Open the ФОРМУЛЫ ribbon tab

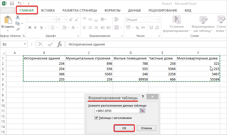112,11
